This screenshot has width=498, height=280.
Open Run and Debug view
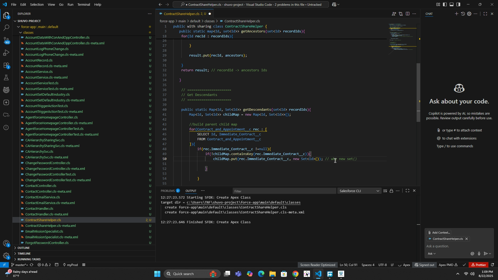[6, 53]
